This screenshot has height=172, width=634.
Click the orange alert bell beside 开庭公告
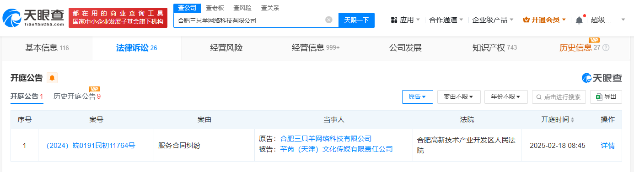click(52, 78)
